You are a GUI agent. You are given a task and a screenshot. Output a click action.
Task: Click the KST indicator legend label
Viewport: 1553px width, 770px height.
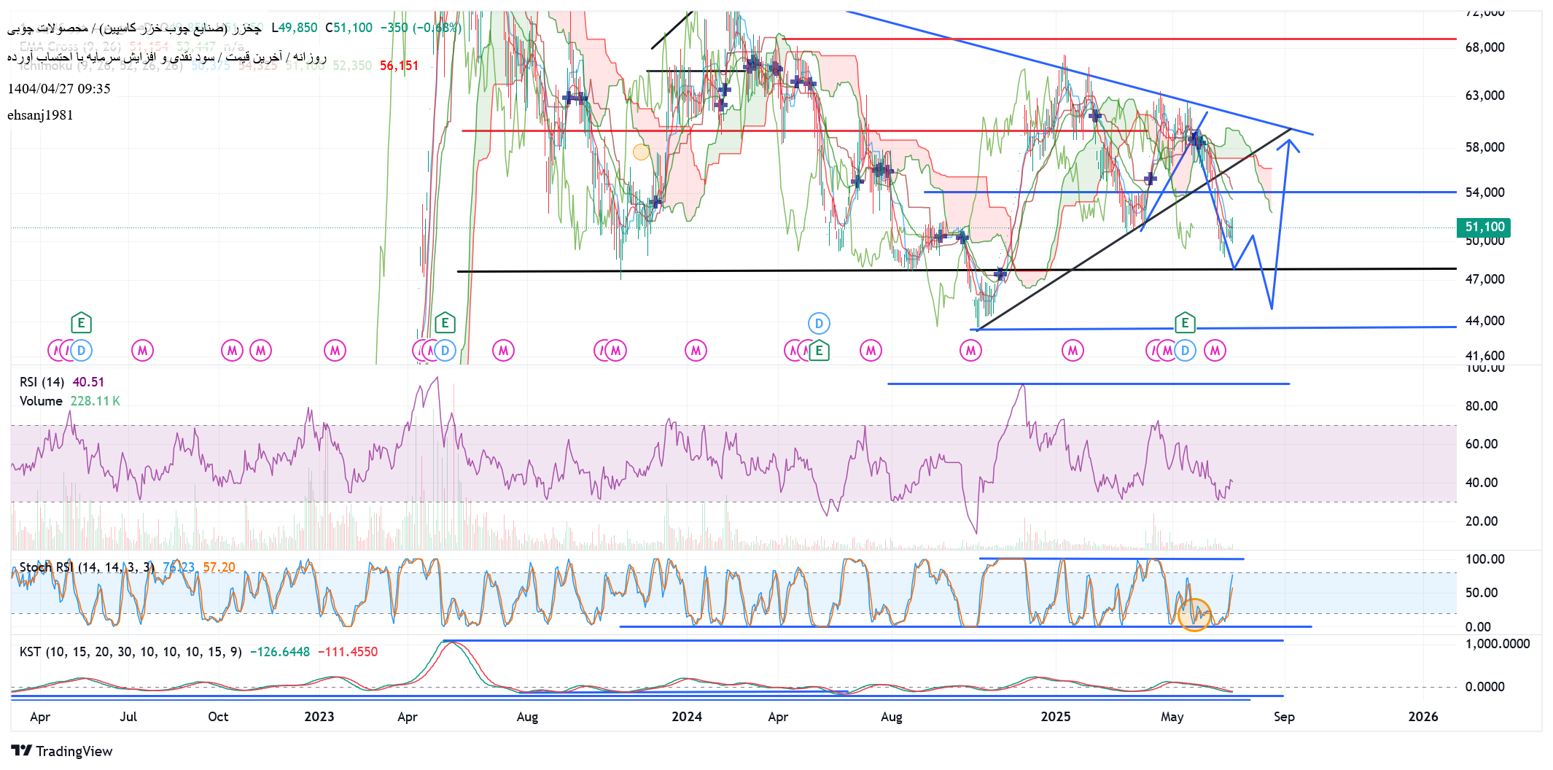coord(131,652)
